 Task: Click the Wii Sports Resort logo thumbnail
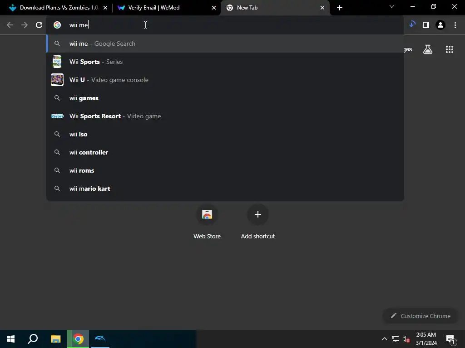click(x=57, y=116)
